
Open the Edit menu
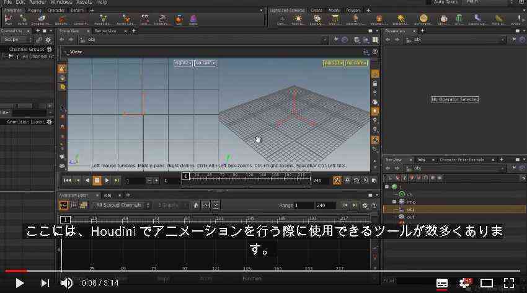(x=20, y=2)
